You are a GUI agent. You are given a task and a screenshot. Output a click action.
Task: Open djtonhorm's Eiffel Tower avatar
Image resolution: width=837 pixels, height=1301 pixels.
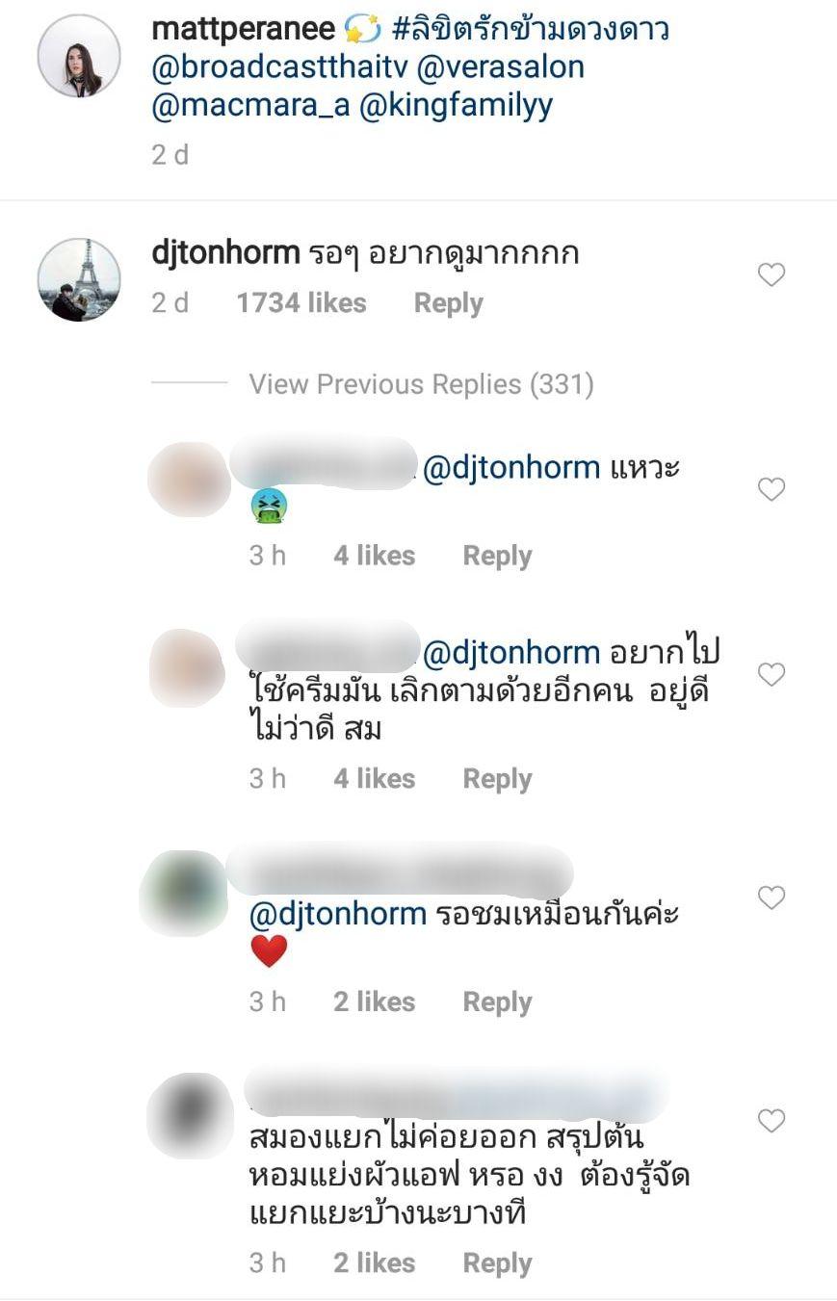coord(79,279)
